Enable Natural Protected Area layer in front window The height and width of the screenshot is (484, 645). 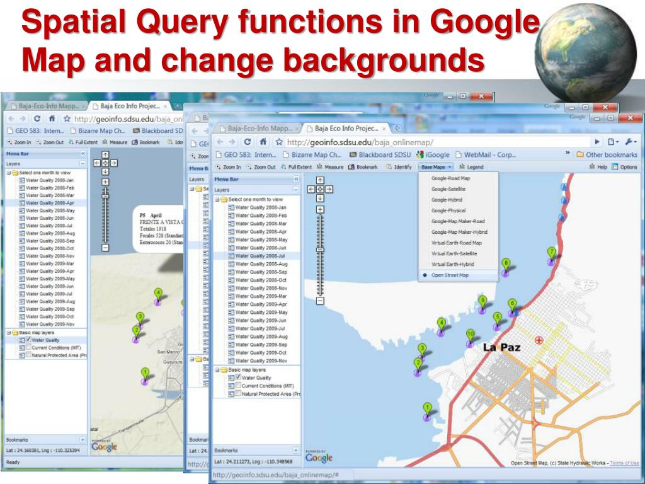237,393
